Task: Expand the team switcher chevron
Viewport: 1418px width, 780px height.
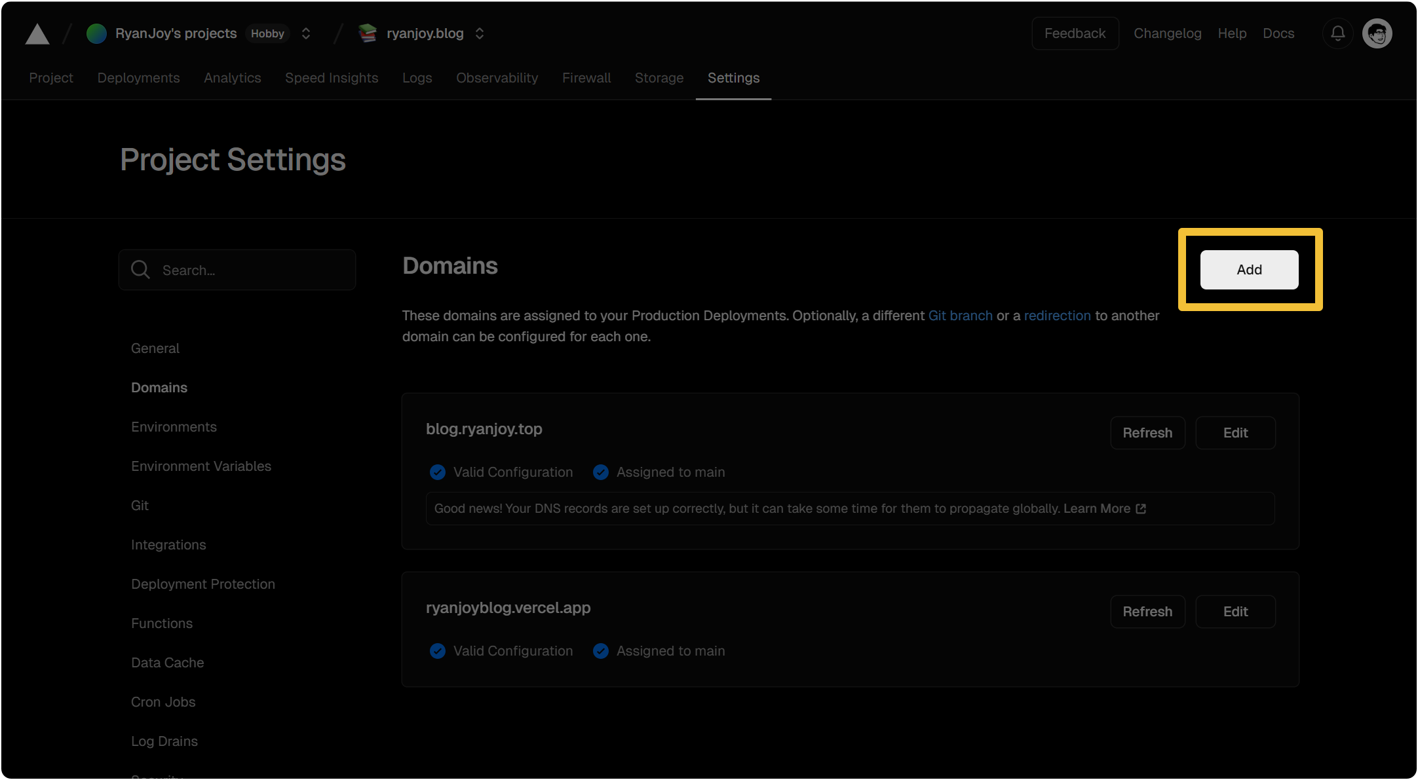Action: point(306,33)
